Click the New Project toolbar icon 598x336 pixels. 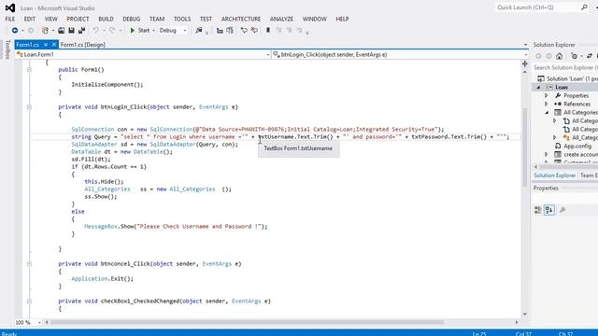pos(45,31)
